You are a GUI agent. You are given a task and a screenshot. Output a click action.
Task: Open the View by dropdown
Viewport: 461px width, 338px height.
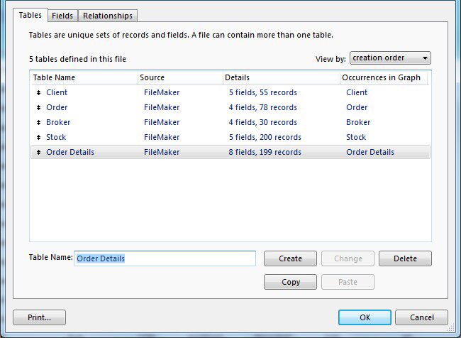[x=390, y=58]
